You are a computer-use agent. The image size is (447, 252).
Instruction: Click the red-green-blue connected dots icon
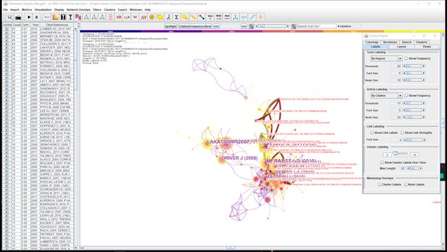[x=201, y=17]
